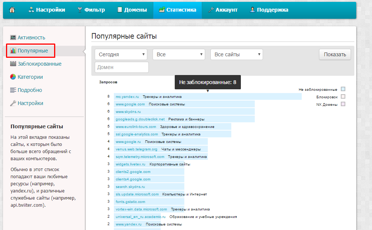Open the www.google.com domain link

click(x=130, y=104)
